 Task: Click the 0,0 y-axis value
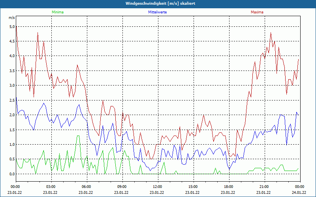click(12, 174)
